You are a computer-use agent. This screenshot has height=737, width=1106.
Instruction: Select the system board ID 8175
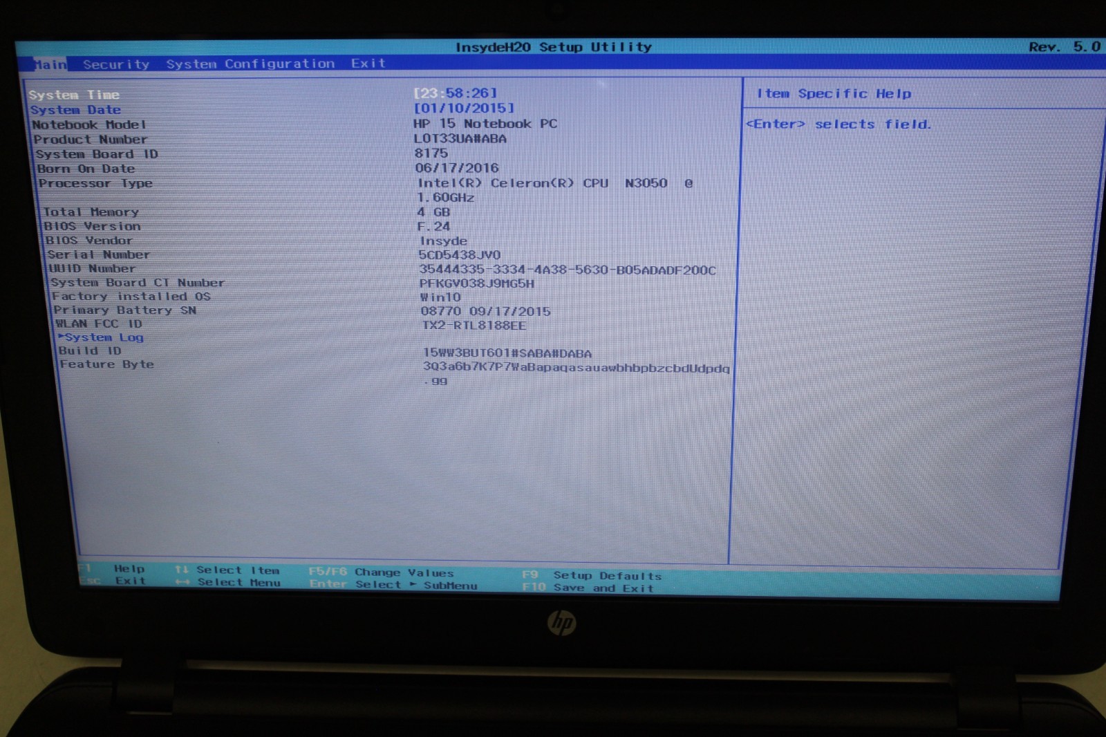point(431,153)
